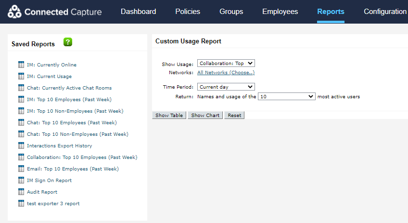The height and width of the screenshot is (223, 408).
Task: Click table icon beside test exporter 3 report
Action: tap(21, 203)
